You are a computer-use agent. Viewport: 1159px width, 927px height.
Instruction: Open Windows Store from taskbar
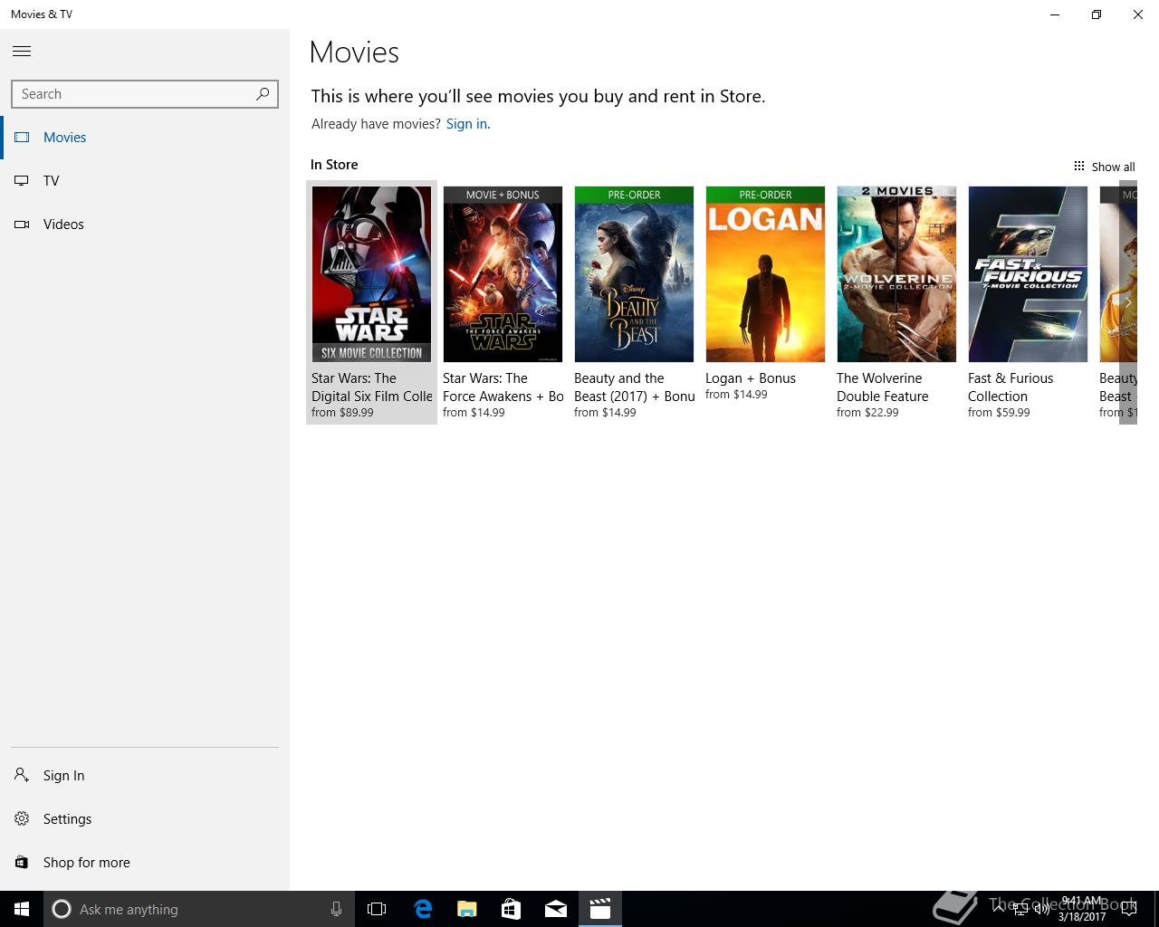pyautogui.click(x=512, y=909)
